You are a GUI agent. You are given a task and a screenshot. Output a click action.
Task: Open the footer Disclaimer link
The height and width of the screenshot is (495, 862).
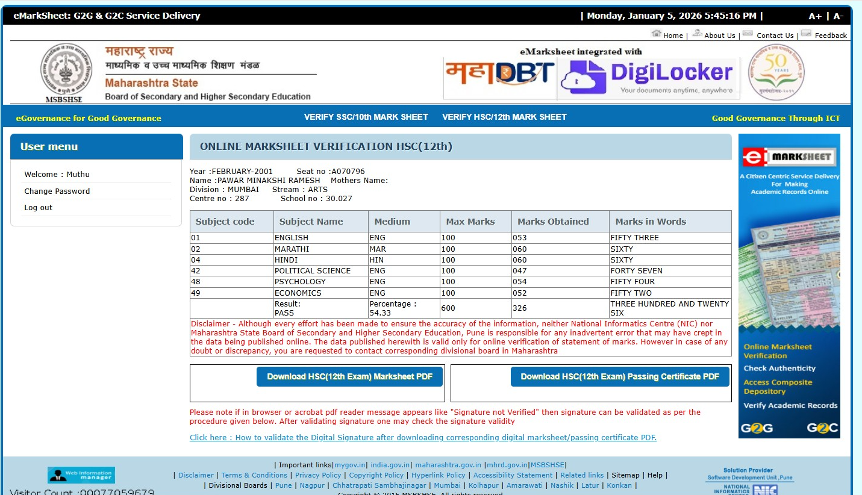tap(196, 475)
